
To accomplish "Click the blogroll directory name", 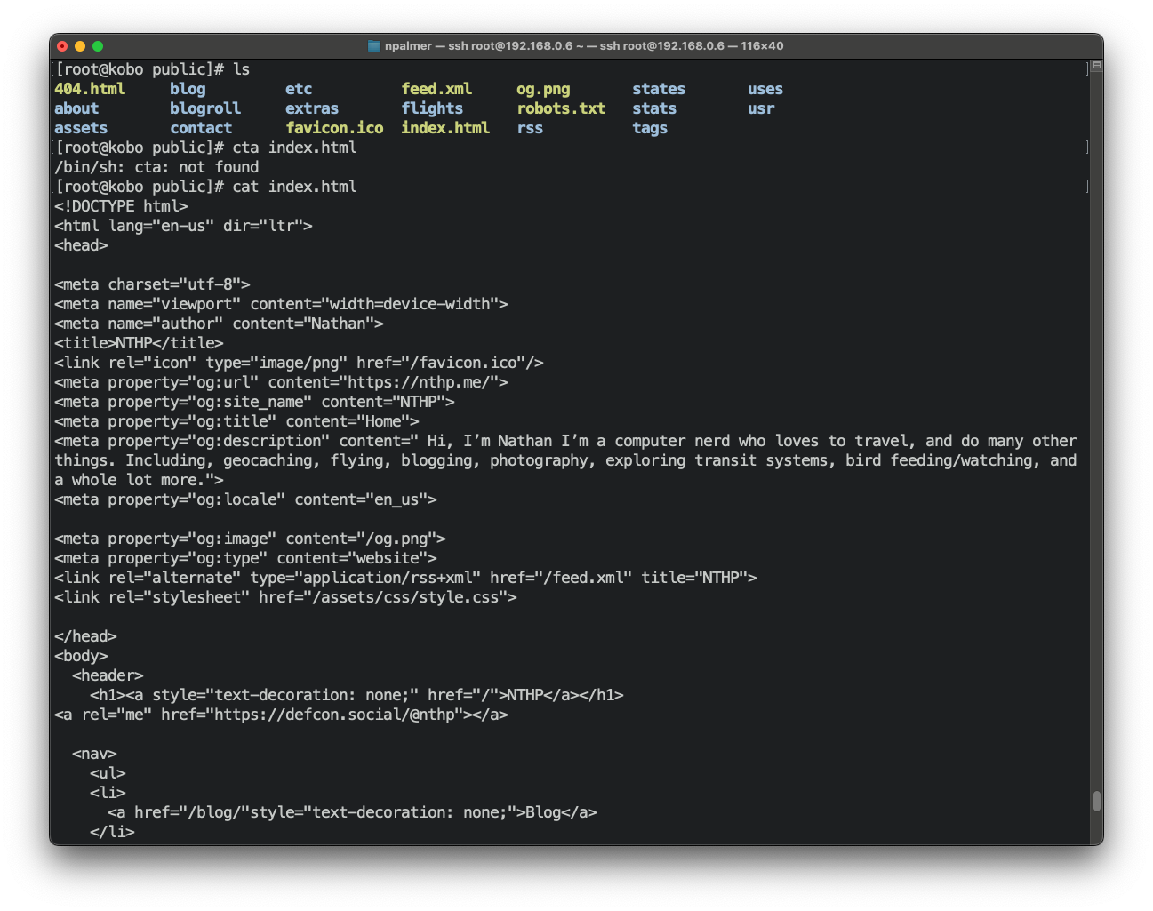I will click(205, 108).
